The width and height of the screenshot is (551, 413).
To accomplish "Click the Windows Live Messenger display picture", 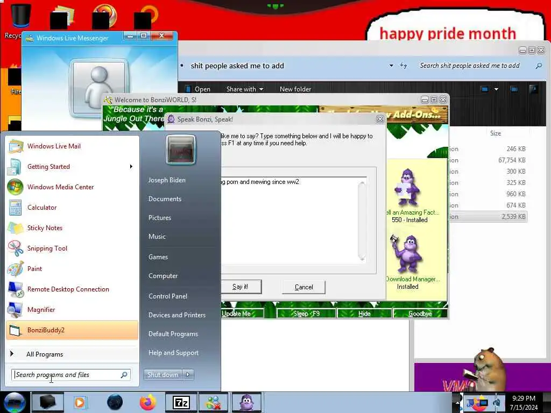I will pos(99,87).
